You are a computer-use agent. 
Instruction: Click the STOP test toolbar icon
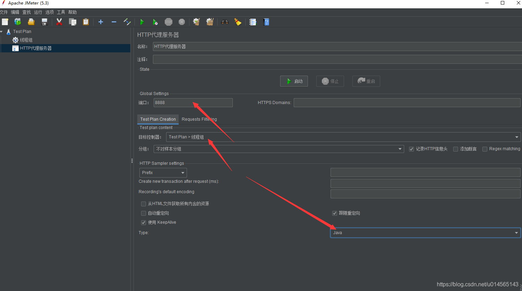click(169, 22)
